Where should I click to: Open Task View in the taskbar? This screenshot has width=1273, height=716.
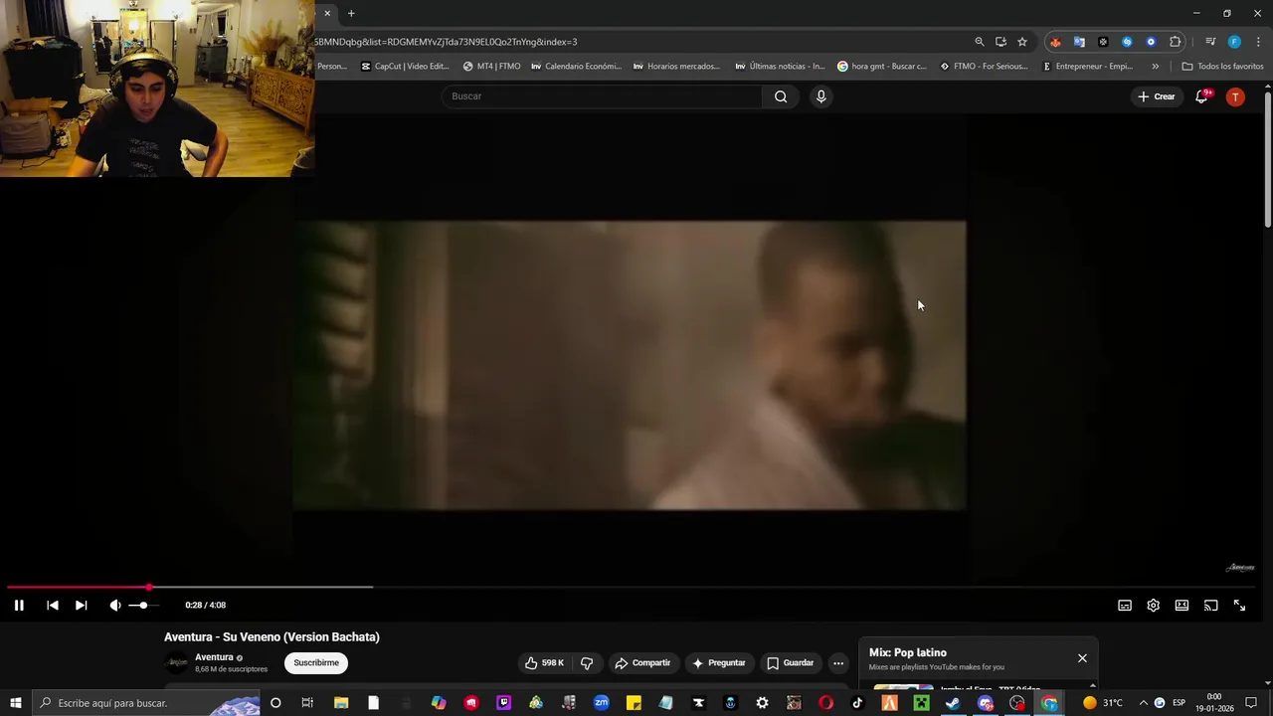click(x=307, y=703)
